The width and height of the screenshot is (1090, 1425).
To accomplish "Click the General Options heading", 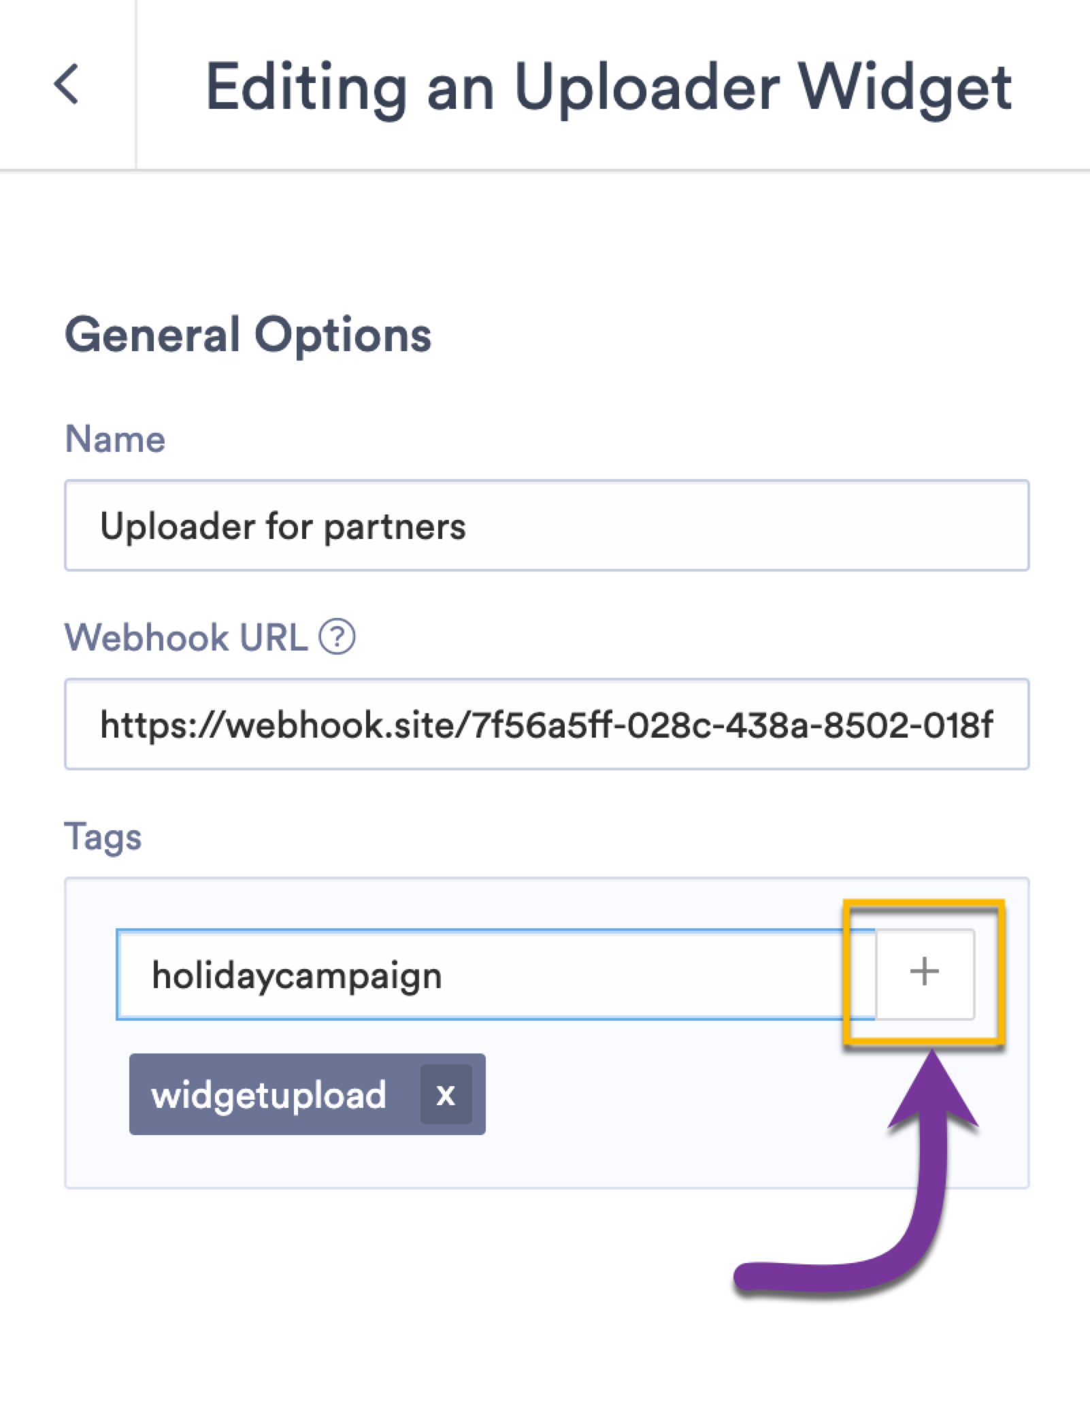I will coord(248,333).
